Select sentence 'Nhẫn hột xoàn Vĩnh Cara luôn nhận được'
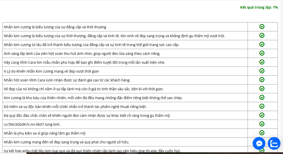The height and width of the screenshot is (154, 283). [67, 80]
